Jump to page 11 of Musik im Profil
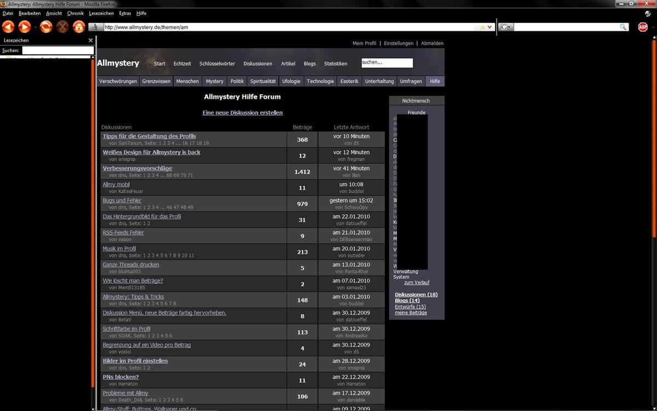 click(192, 255)
